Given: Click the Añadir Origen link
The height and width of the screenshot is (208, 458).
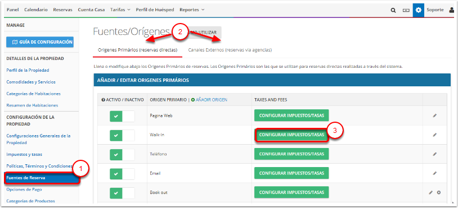Looking at the screenshot, I should pos(209,100).
